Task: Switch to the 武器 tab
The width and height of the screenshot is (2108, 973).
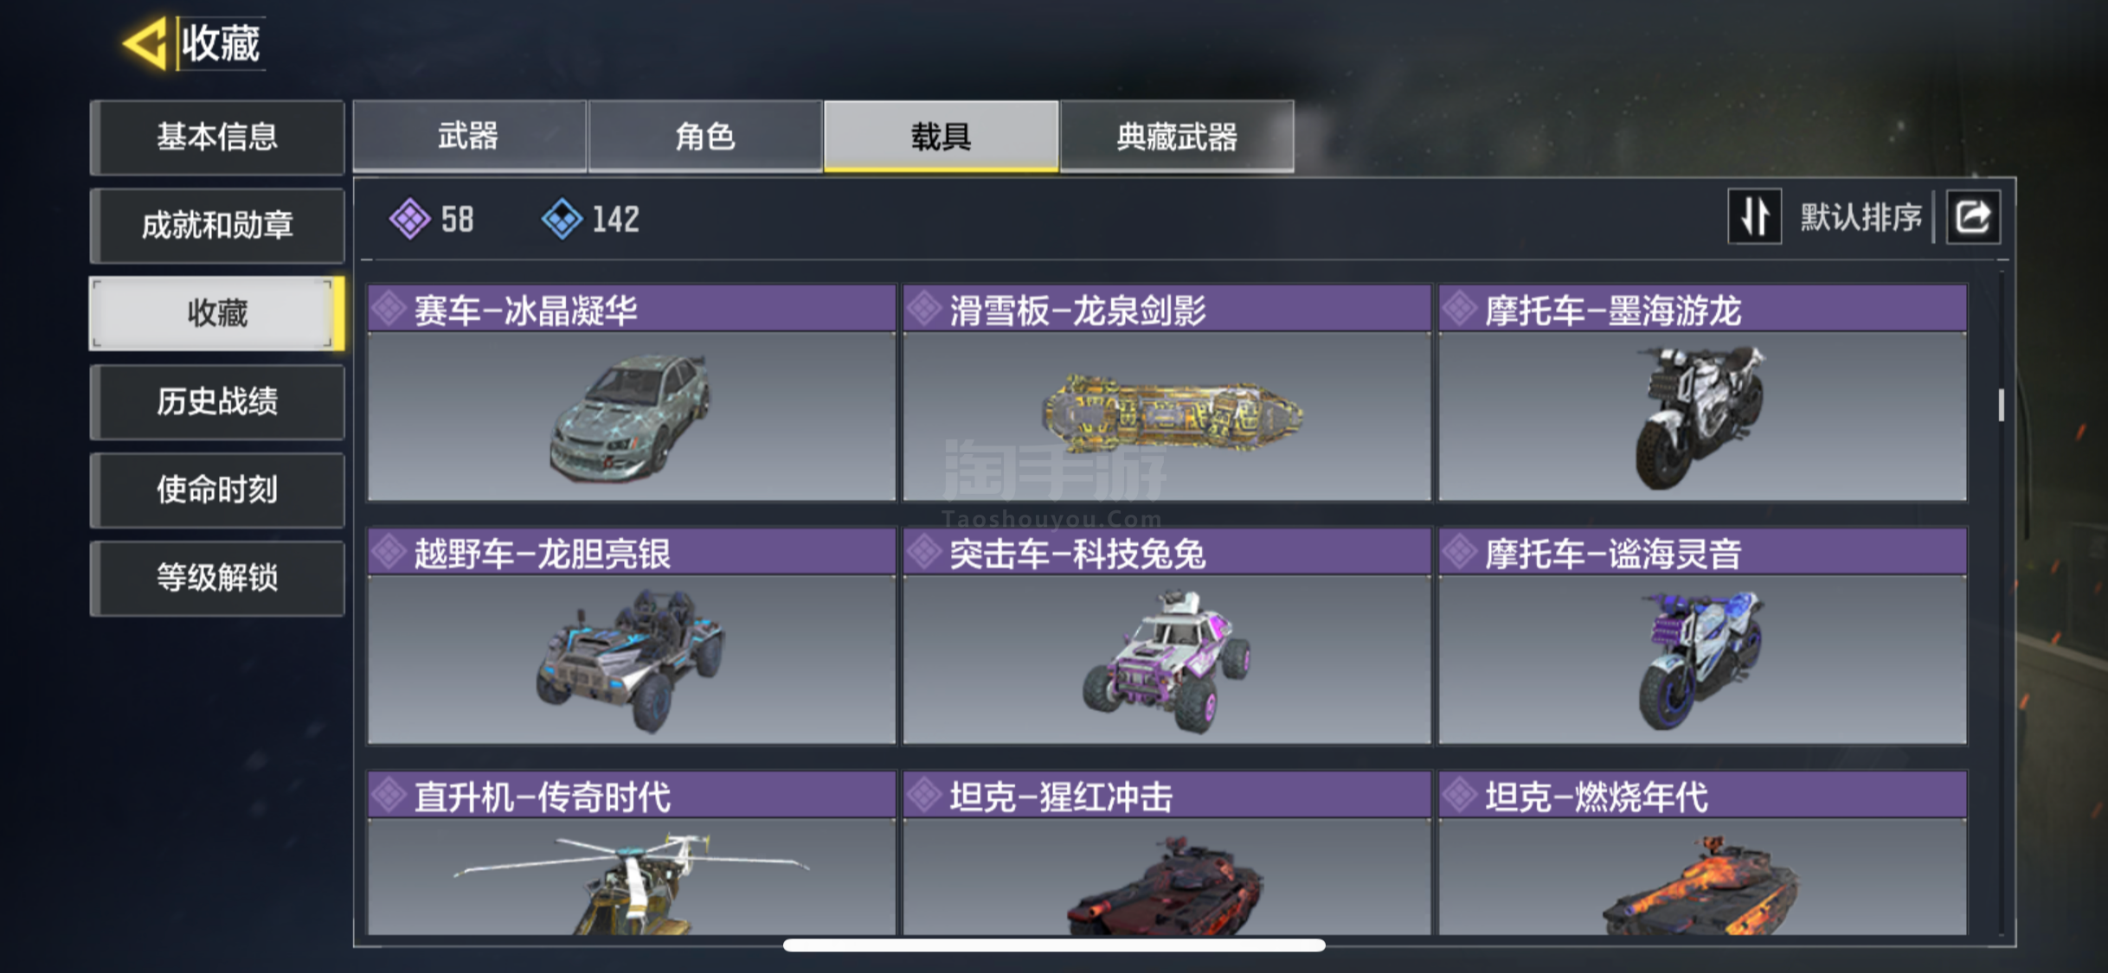Action: 469,137
